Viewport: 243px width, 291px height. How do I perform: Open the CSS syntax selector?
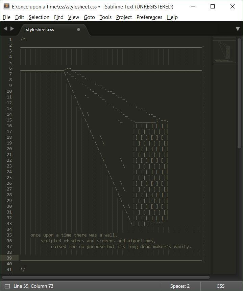click(x=220, y=286)
